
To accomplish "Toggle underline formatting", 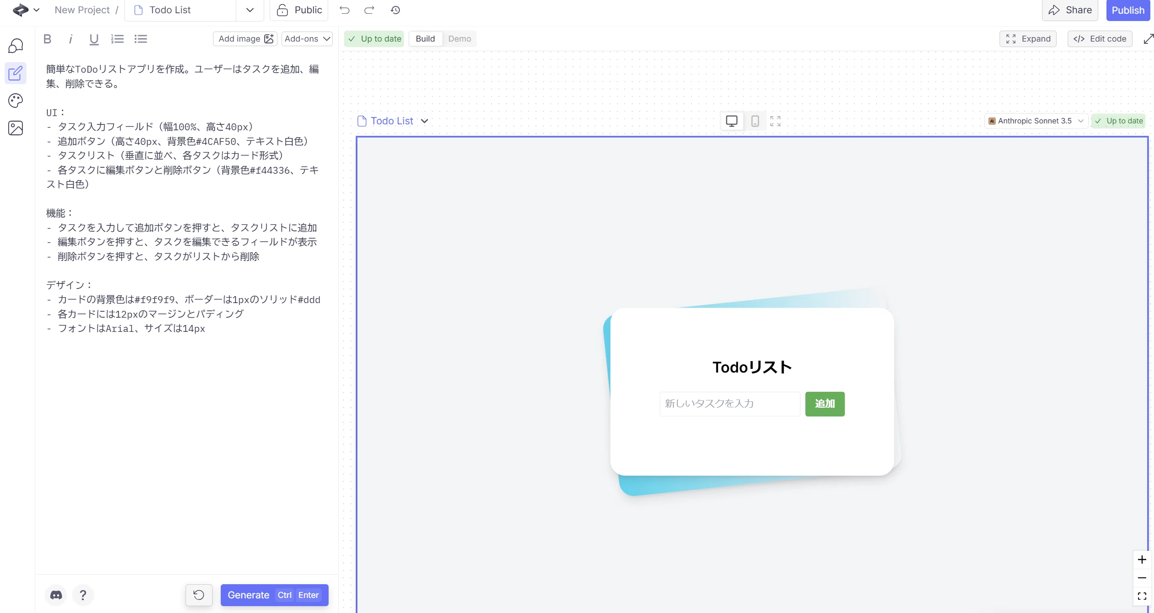I will tap(94, 39).
